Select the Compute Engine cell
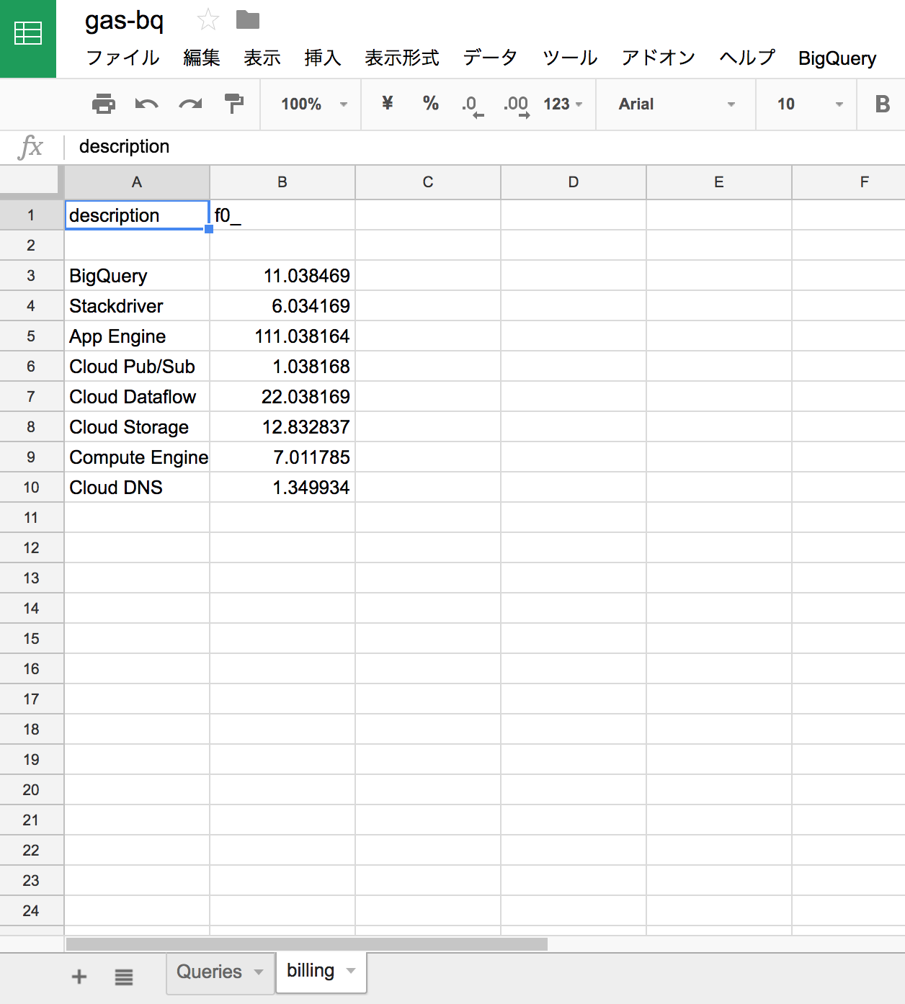 (137, 457)
